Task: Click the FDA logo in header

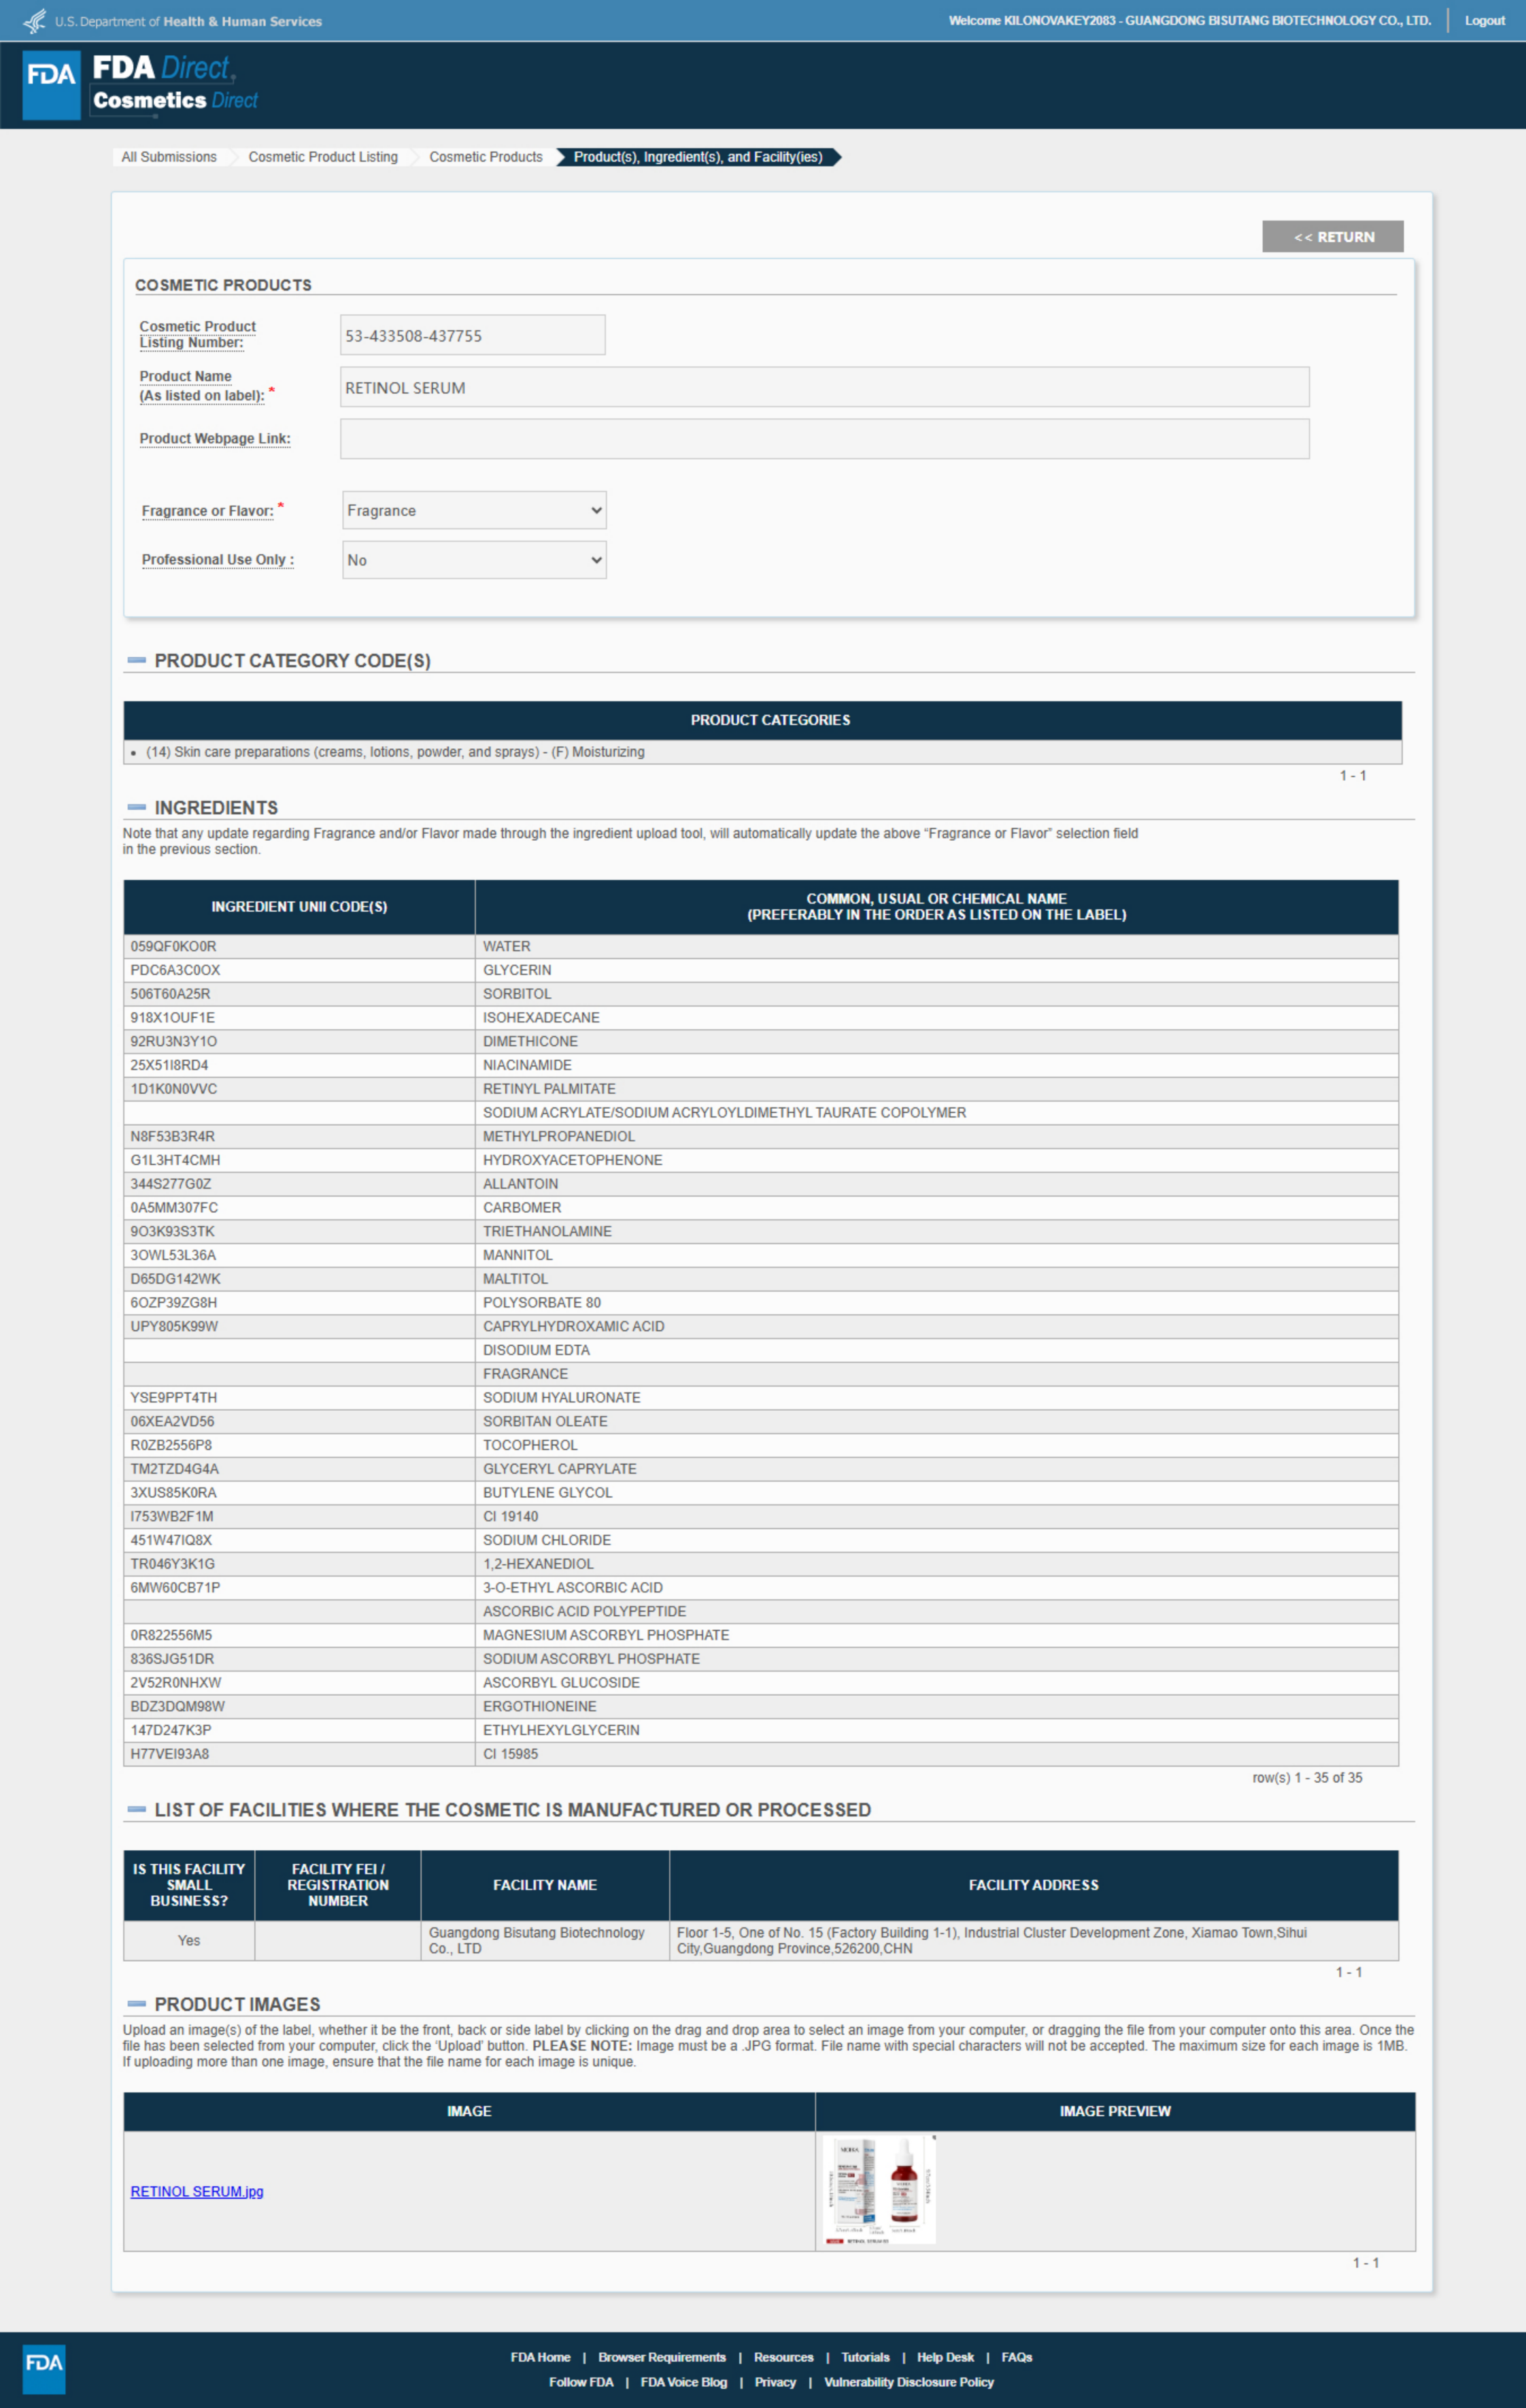Action: point(51,84)
